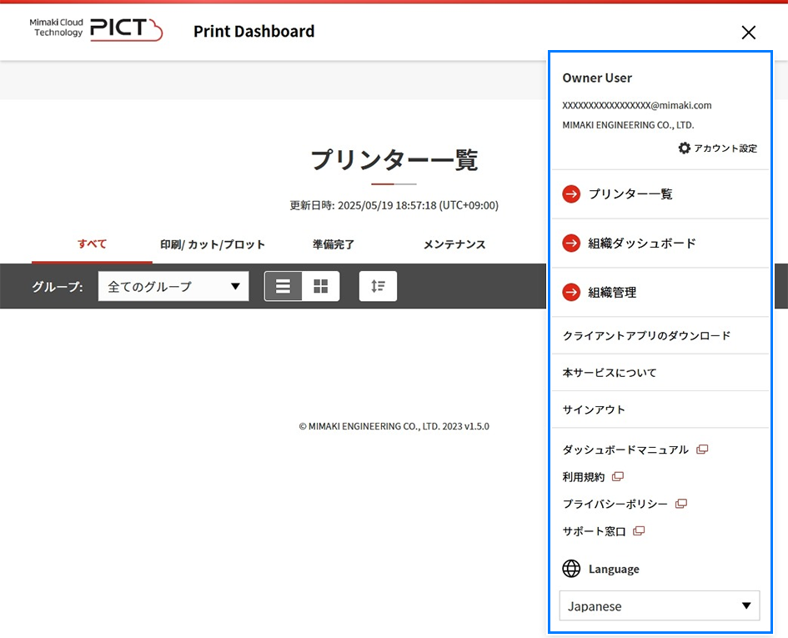Open アカウント設定 gear settings

(718, 148)
